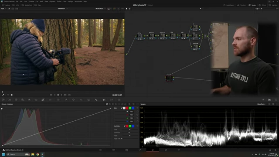The width and height of the screenshot is (279, 157).
Task: Open project settings gear icon
Action: (x=276, y=150)
